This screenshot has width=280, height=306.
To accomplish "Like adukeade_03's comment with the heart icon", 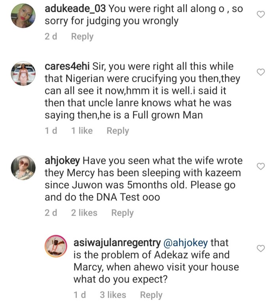I will (x=261, y=15).
